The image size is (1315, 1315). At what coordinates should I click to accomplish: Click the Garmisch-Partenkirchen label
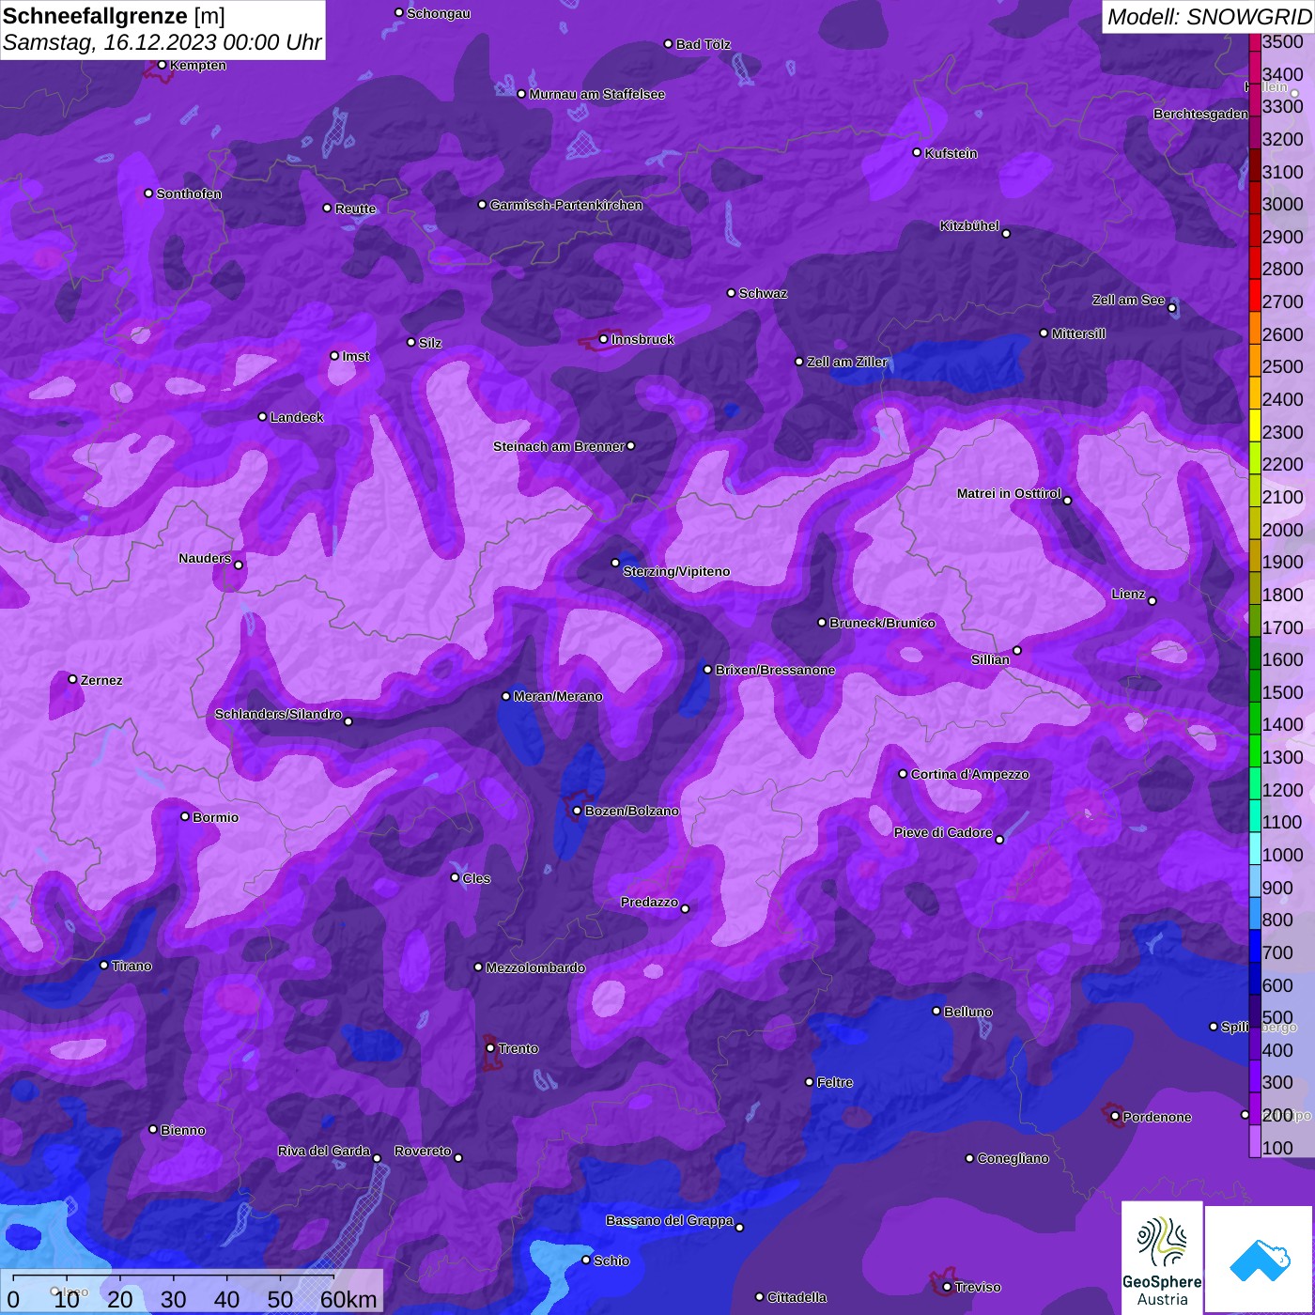click(x=566, y=205)
